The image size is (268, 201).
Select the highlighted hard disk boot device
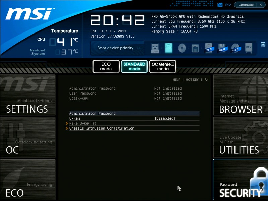[x=169, y=48]
